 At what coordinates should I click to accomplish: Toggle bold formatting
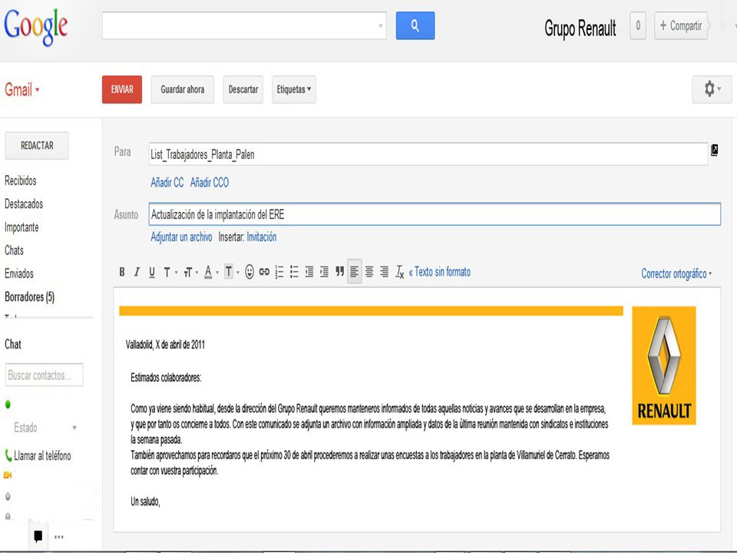click(122, 272)
